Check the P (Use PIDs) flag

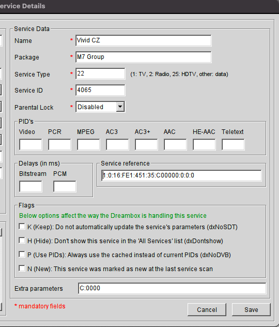tap(22, 255)
